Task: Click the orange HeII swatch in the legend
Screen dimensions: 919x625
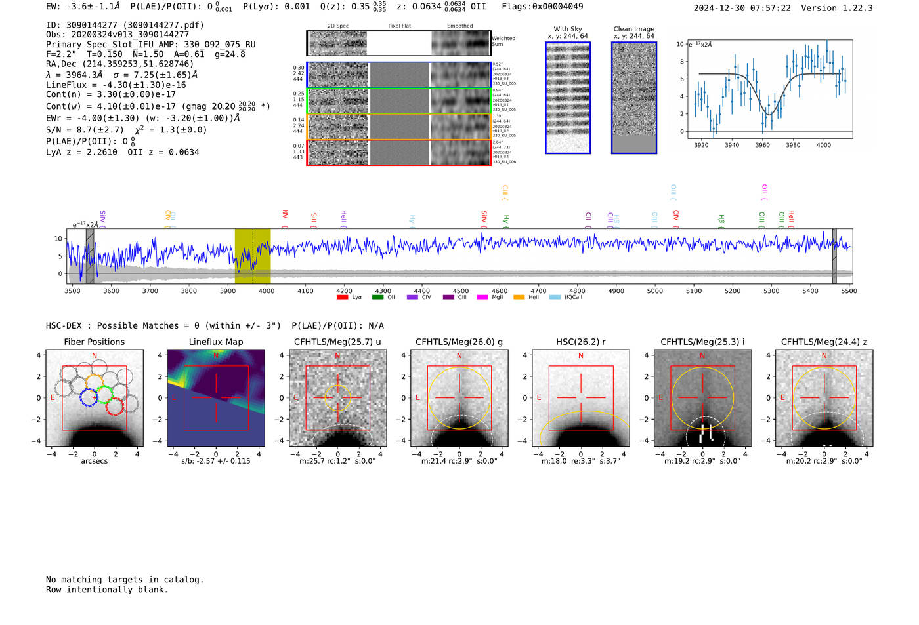Action: 519,298
